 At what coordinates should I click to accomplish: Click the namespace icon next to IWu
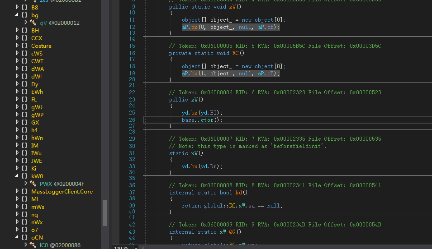coord(24,153)
